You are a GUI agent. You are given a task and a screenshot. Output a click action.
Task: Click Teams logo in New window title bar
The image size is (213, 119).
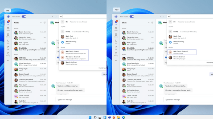coord(116,16)
